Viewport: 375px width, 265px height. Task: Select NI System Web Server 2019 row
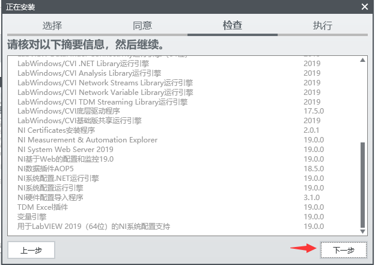click(171, 150)
